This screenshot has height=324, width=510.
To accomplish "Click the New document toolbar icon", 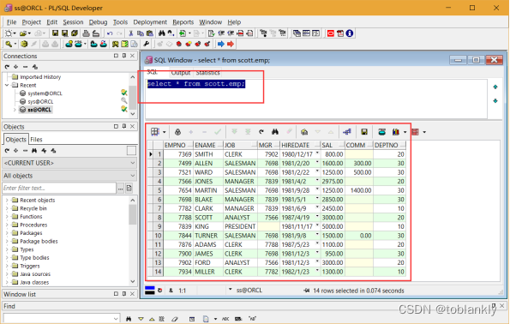I will tap(9, 33).
